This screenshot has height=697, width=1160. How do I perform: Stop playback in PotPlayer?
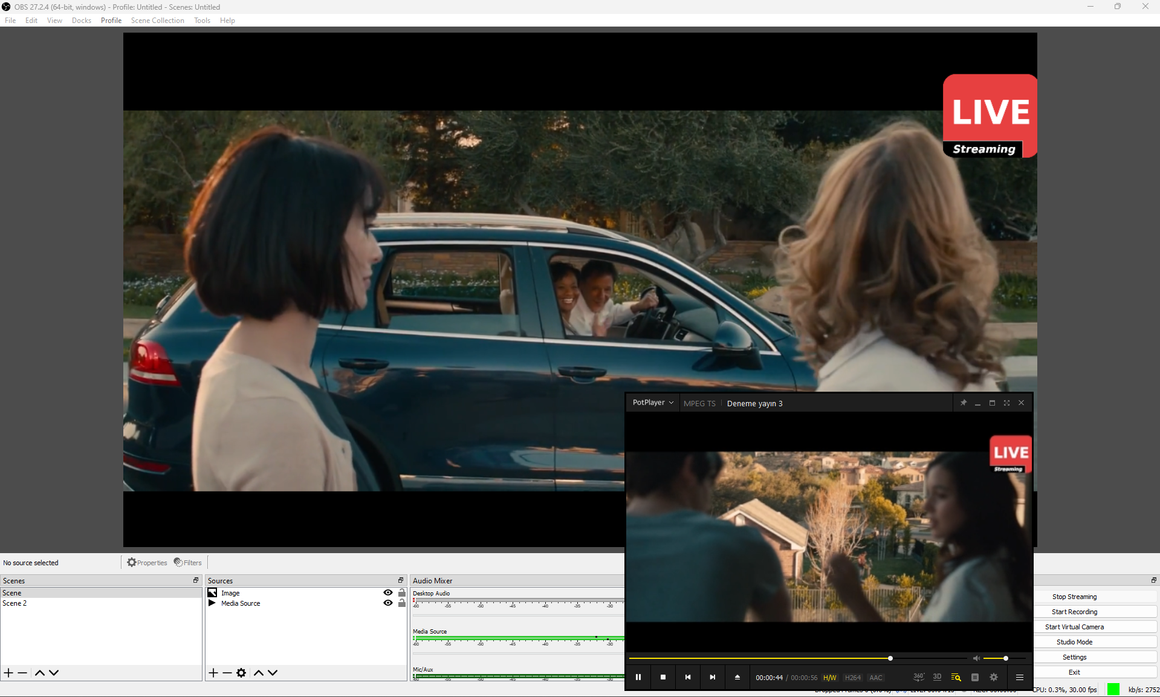point(663,677)
